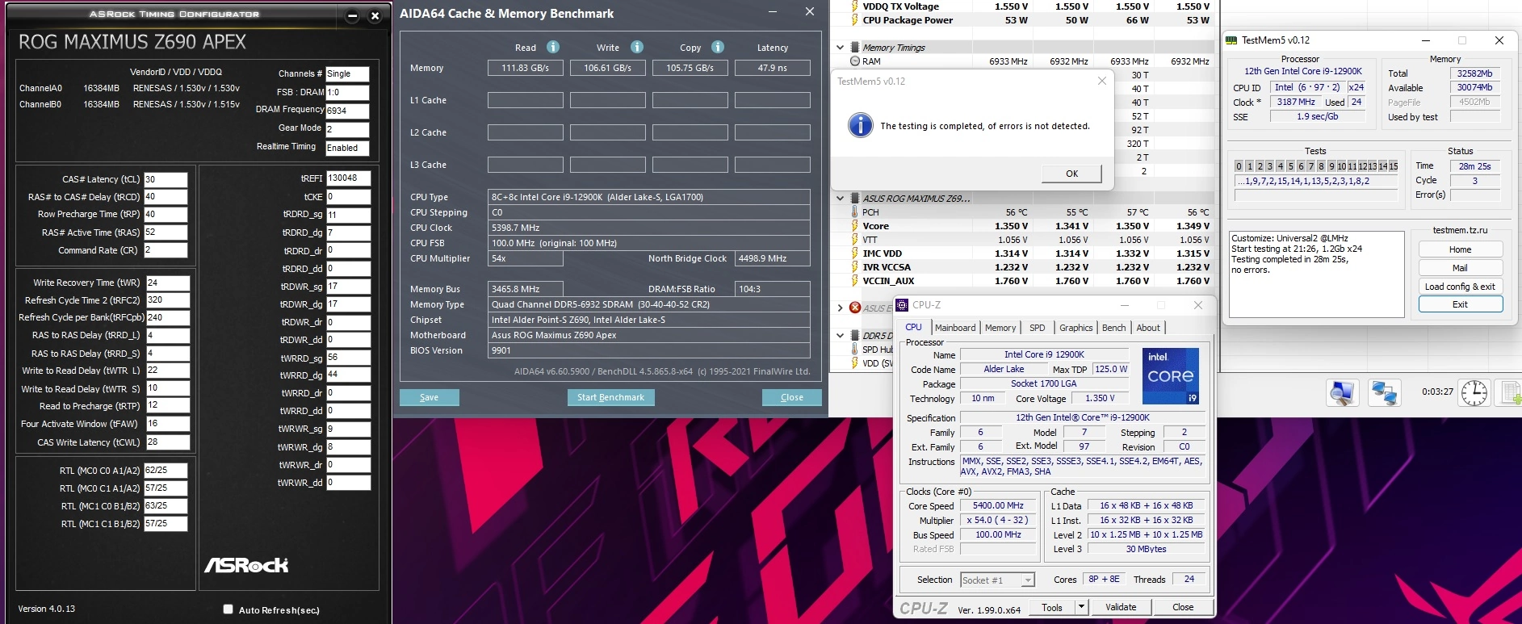Viewport: 1522px width, 624px height.
Task: Open the Tools dropdown arrow in CPU-Z
Action: pyautogui.click(x=1082, y=607)
